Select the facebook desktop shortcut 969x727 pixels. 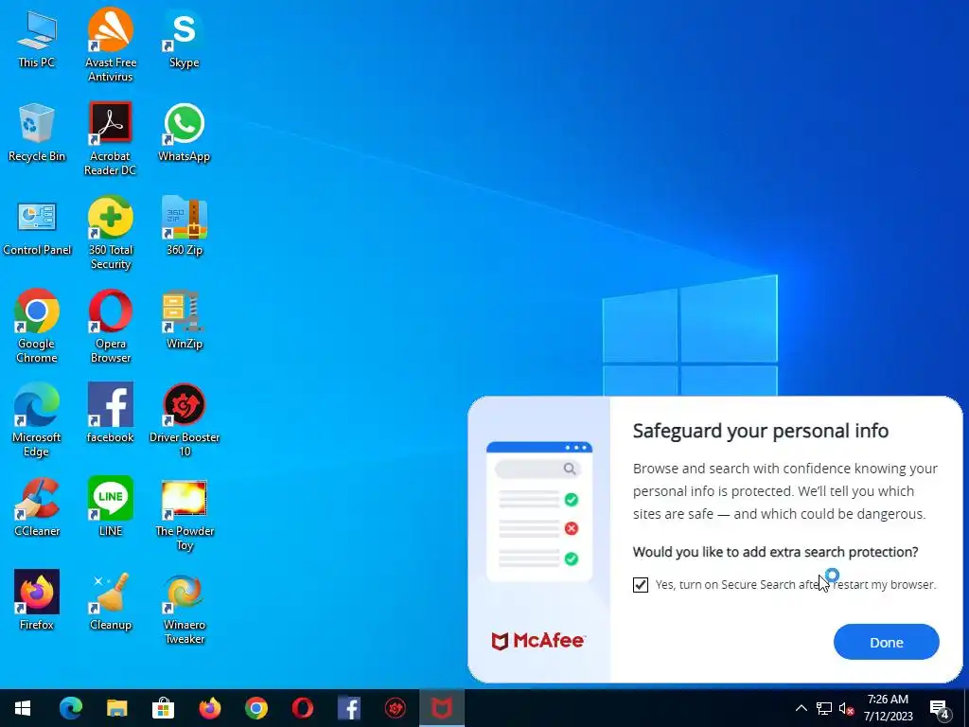[x=110, y=414]
